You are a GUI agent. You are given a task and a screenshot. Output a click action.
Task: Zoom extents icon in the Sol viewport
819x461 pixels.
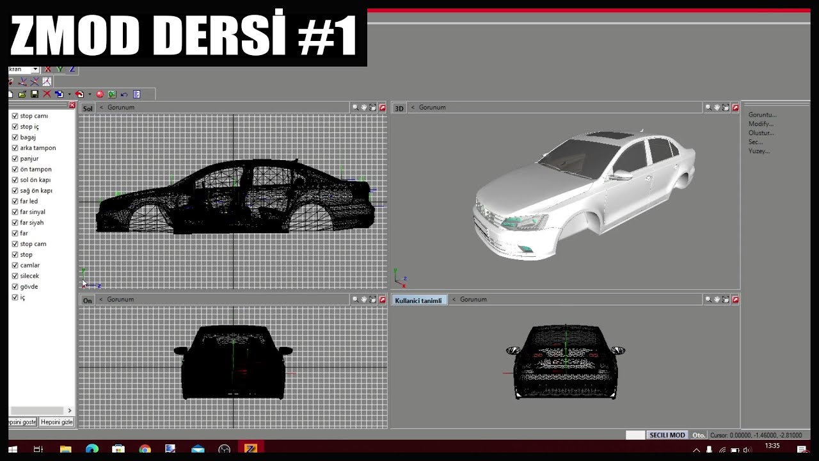[373, 108]
